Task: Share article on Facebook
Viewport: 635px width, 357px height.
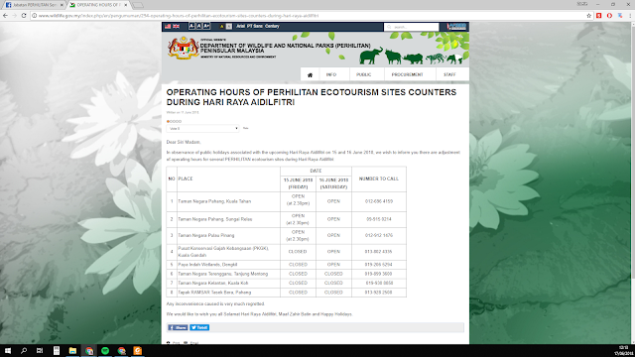Action: click(178, 327)
